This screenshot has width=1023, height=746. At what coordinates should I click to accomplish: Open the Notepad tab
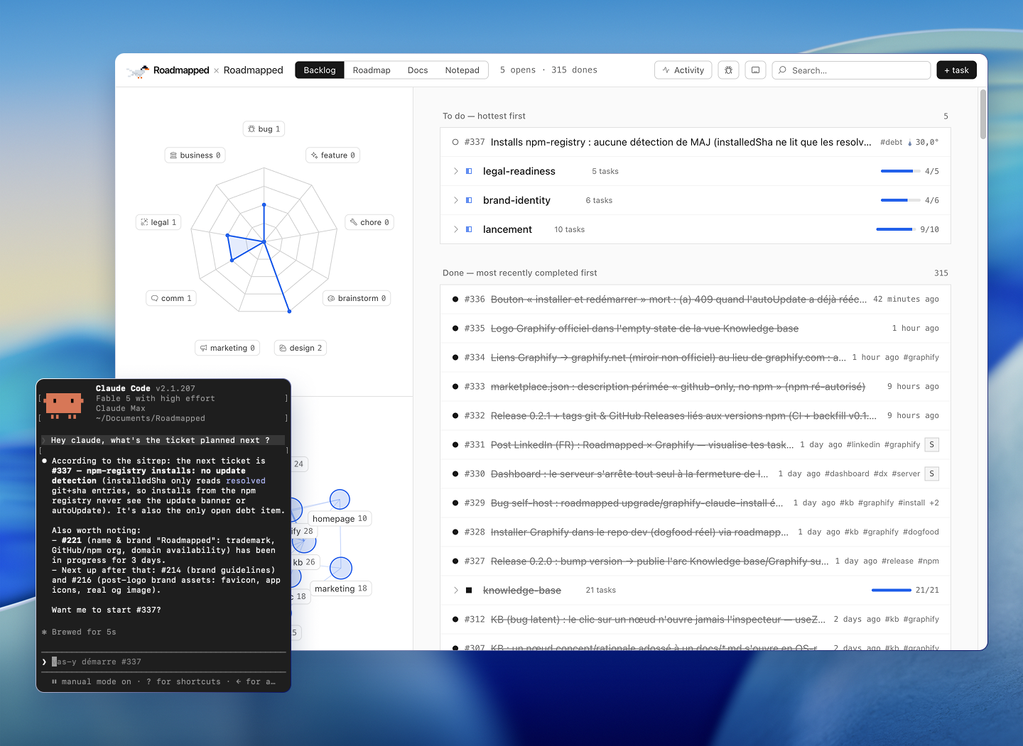[x=462, y=70]
